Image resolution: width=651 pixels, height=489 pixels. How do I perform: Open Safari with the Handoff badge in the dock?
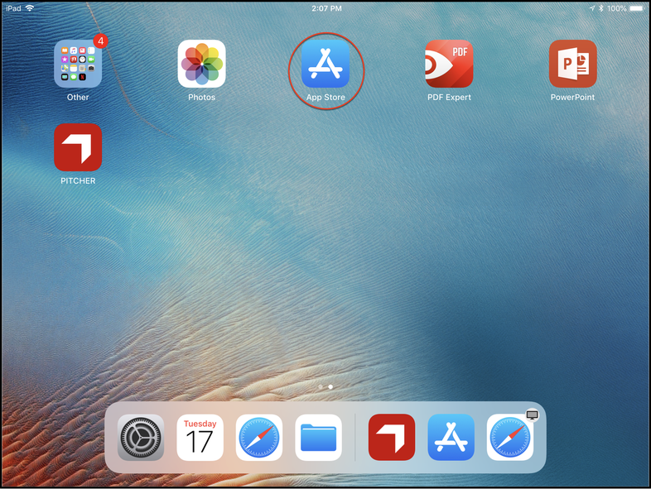click(510, 438)
